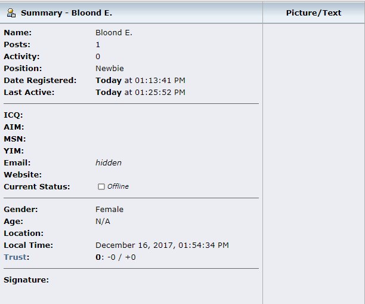The height and width of the screenshot is (304, 365).
Task: Click the hidden email value
Action: [109, 162]
